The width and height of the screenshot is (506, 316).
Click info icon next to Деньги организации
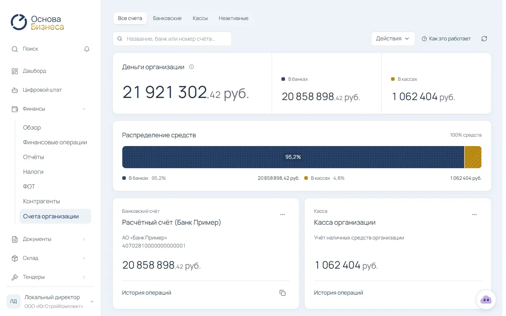point(192,67)
